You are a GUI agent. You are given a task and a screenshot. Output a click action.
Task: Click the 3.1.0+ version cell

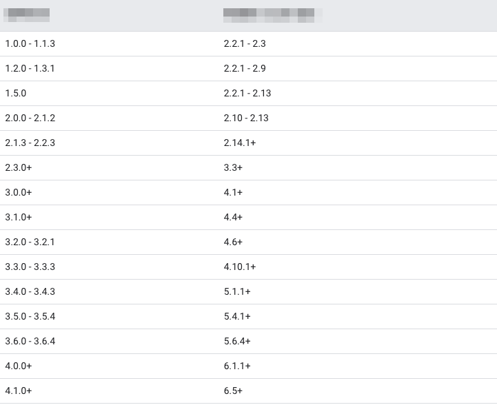click(x=19, y=218)
